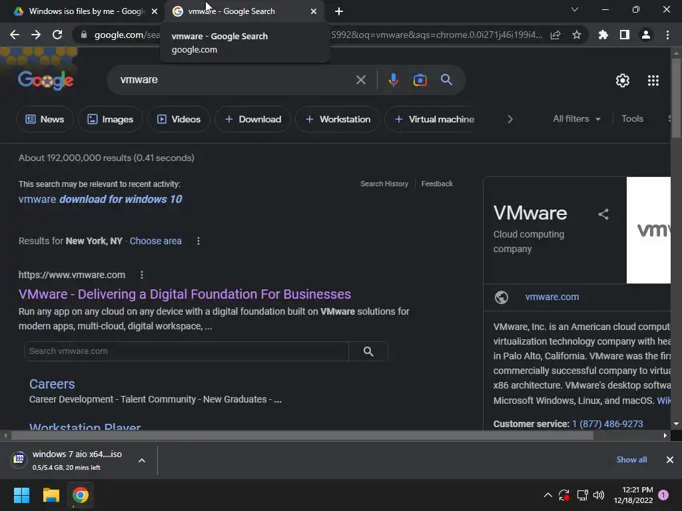Open the Chrome extensions puzzle icon

point(603,35)
